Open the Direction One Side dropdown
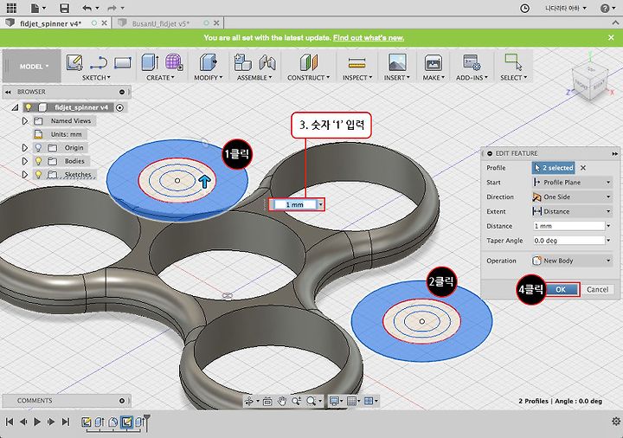623x438 pixels. point(572,196)
